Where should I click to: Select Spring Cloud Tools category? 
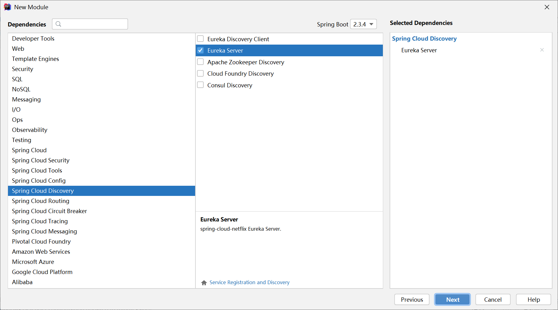(x=101, y=170)
